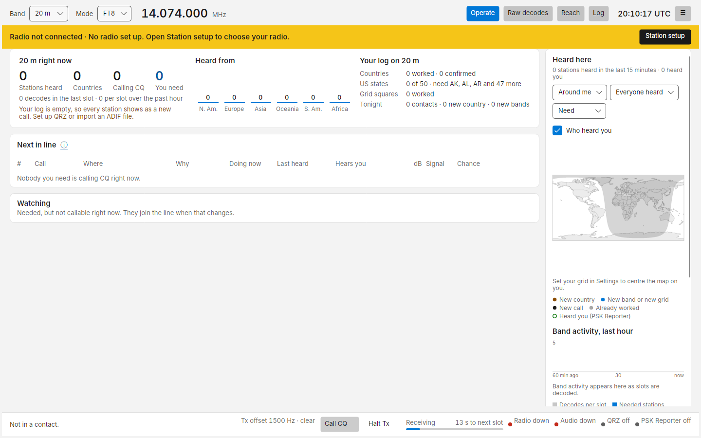701x438 pixels.
Task: Expand the Need filter dropdown
Action: [579, 111]
